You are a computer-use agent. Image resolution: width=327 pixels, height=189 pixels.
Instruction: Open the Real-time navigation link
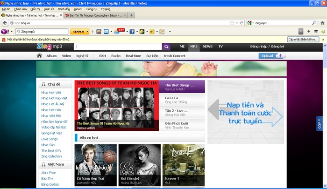tap(133, 56)
